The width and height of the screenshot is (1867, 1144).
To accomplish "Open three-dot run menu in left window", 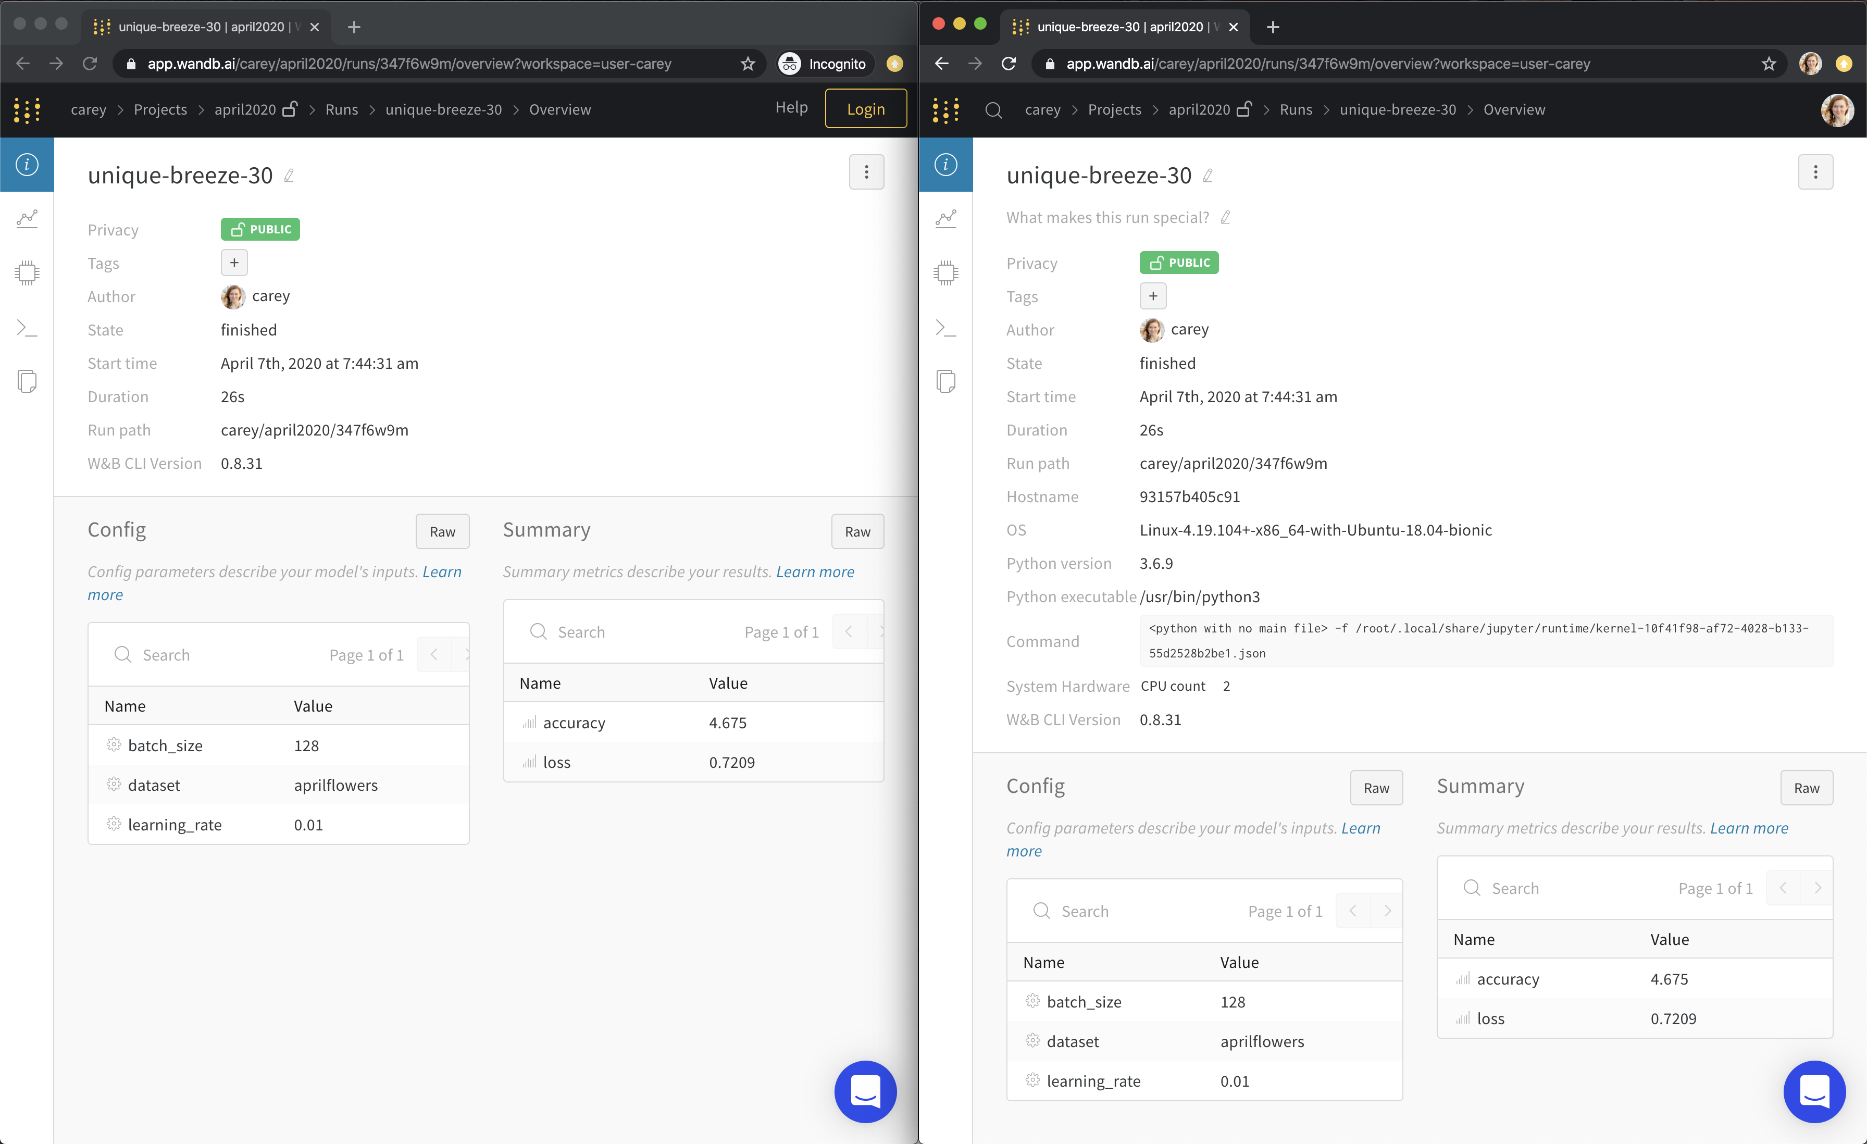I will click(x=866, y=172).
